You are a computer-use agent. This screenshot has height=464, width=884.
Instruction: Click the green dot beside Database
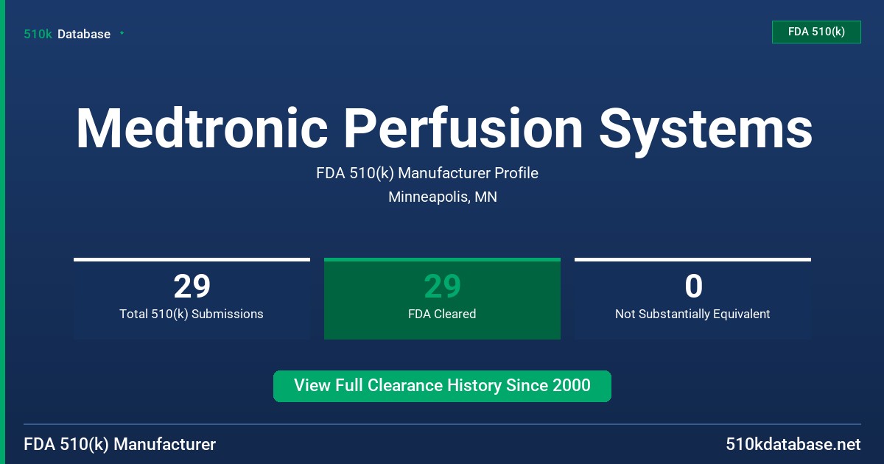(x=122, y=33)
